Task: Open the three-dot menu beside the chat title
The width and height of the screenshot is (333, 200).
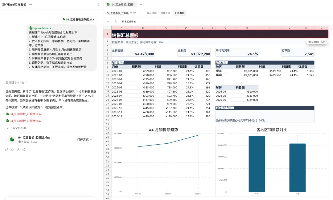Action: pyautogui.click(x=31, y=4)
